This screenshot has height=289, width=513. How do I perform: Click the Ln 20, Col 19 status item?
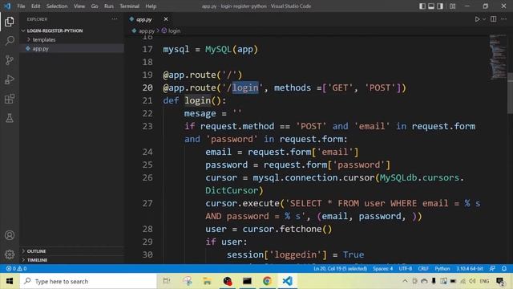[340, 268]
